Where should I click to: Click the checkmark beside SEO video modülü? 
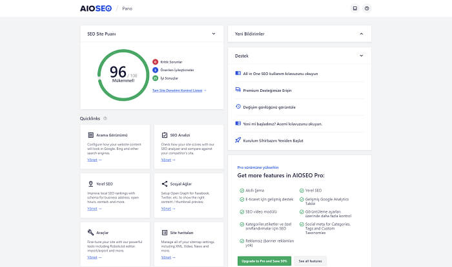tap(241, 212)
